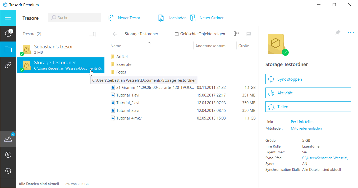Screen dimensions: 358x188
Task: Open the links icon in sidebar
Action: (x=8, y=66)
